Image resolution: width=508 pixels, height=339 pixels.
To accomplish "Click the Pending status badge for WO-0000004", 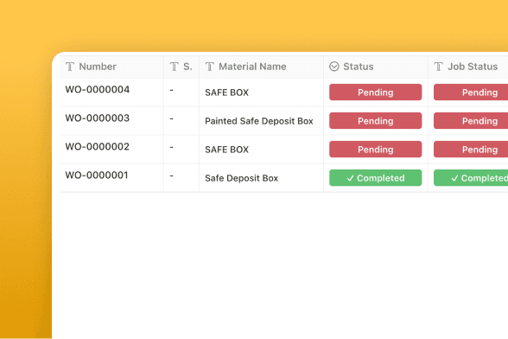I will tap(376, 93).
